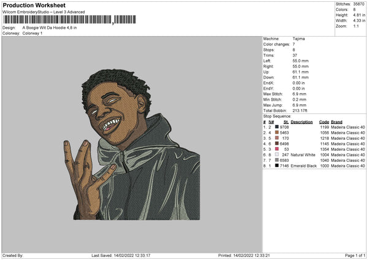Select stitch count 6498 in stop sequence

pyautogui.click(x=284, y=144)
